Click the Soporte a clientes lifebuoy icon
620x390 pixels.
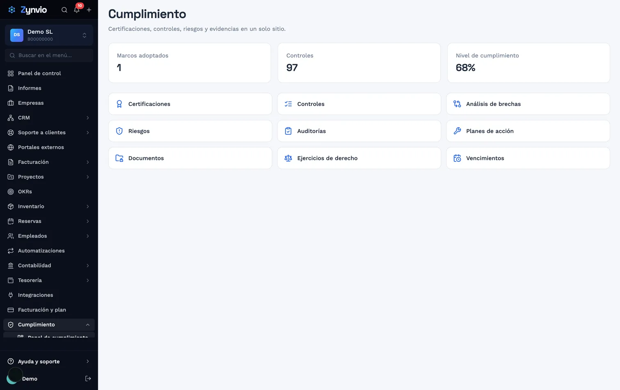point(11,133)
